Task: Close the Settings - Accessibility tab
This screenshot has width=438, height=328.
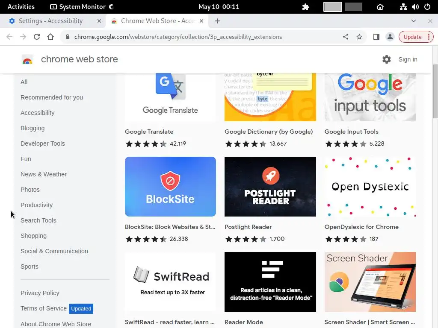Action: coord(99,21)
